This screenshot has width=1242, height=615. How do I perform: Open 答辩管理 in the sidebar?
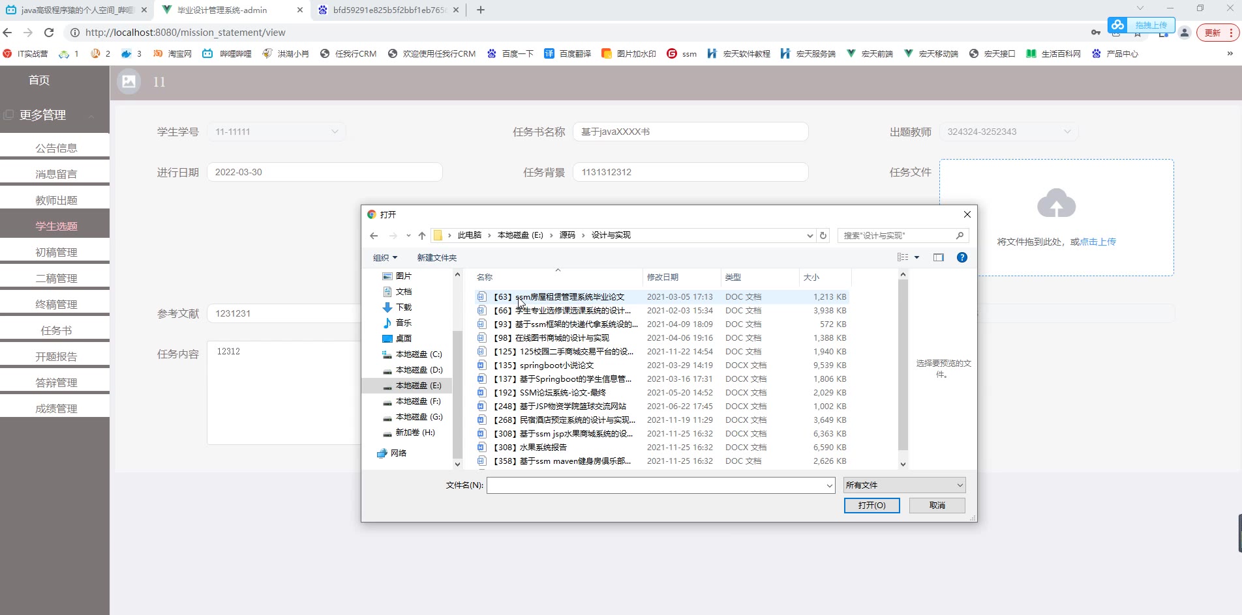pyautogui.click(x=55, y=382)
